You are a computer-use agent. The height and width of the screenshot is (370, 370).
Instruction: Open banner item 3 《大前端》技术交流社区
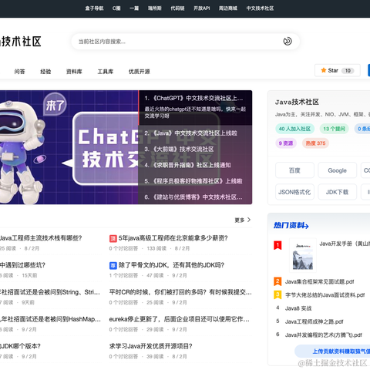coord(179,149)
